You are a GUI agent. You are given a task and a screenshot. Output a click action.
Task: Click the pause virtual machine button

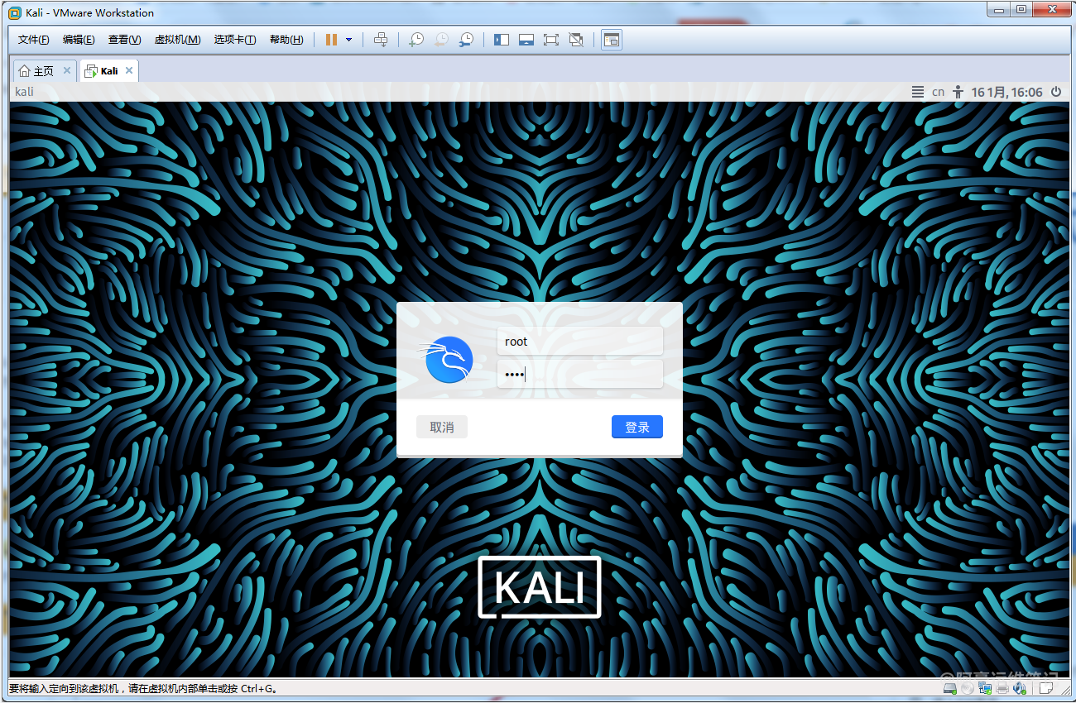coord(331,40)
